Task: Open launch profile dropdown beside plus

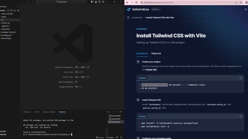Action: point(110,112)
